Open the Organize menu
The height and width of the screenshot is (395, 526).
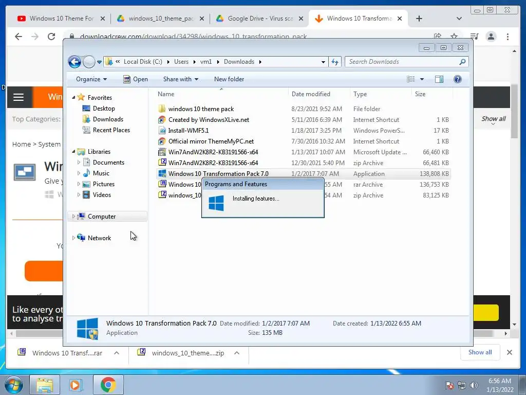[91, 79]
